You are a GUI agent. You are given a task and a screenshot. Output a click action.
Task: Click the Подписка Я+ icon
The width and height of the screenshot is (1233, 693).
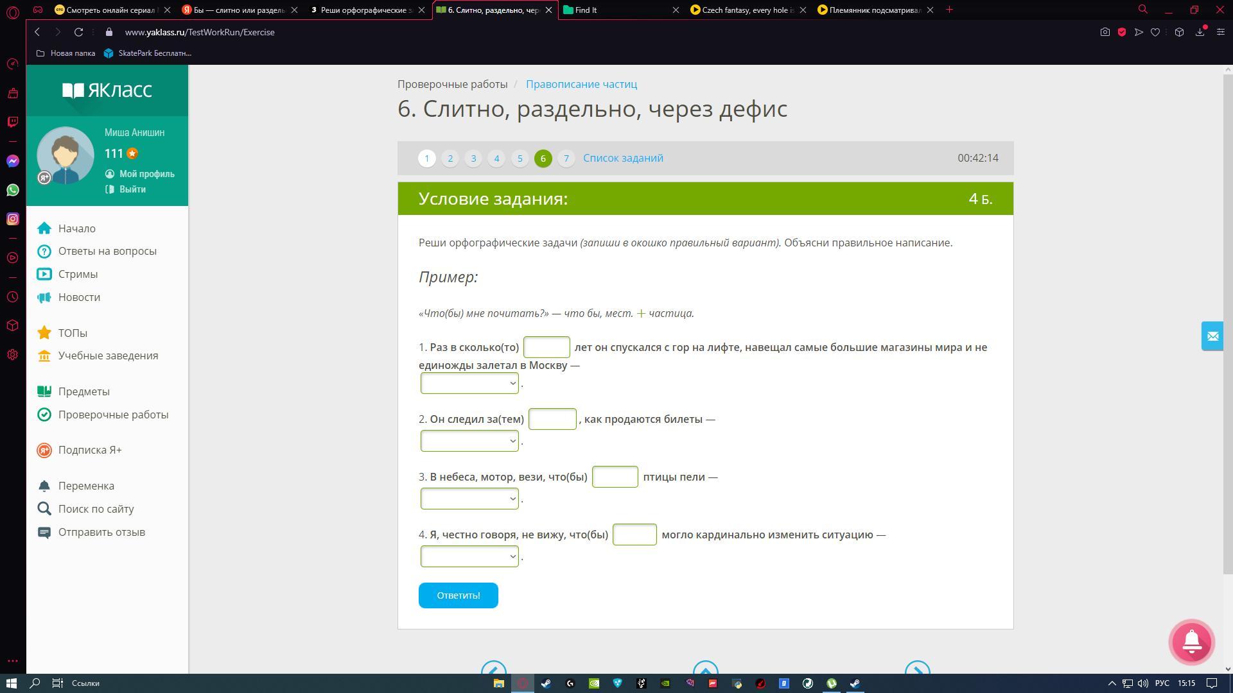click(43, 449)
